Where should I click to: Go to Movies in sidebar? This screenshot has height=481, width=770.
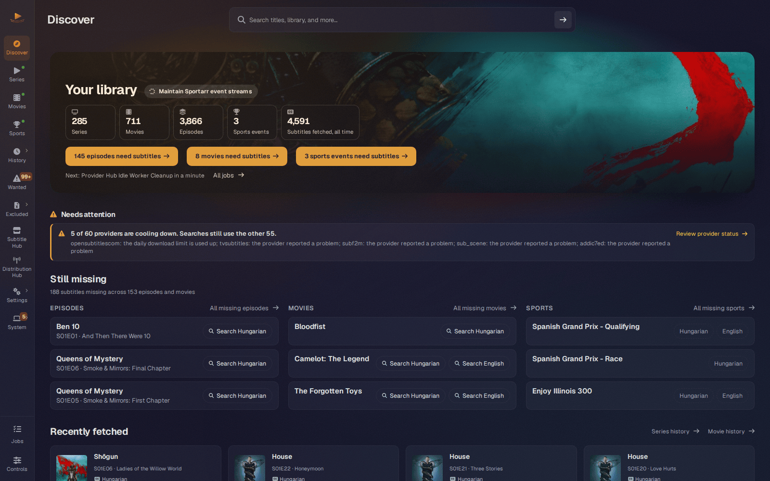(17, 101)
